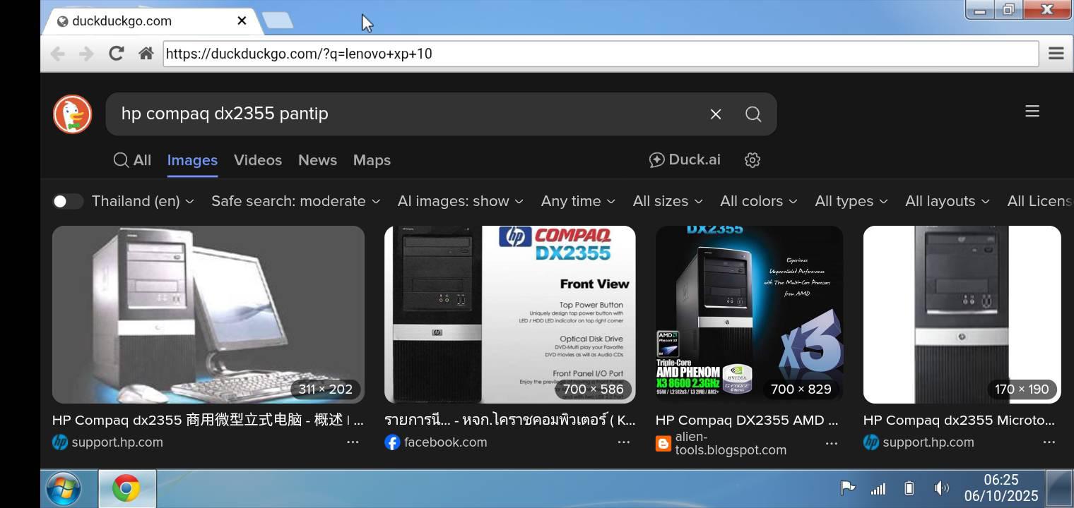Click the browser forward arrow
1074x508 pixels.
coord(86,54)
